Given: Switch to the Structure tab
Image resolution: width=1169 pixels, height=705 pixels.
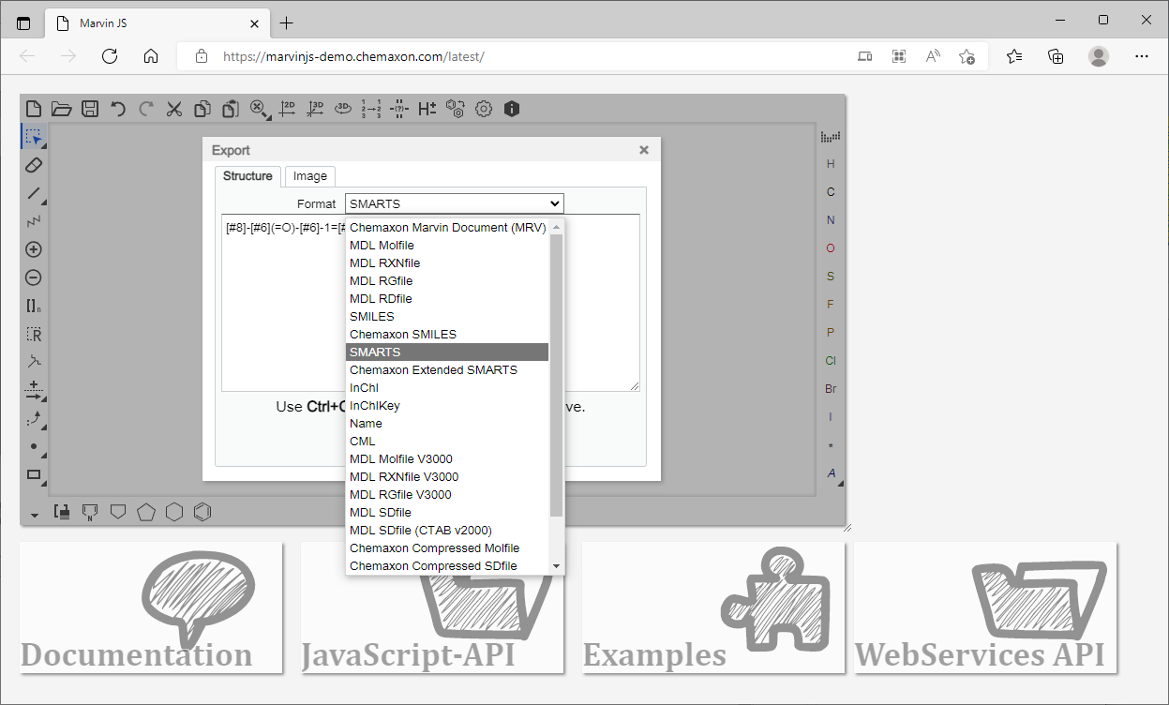Looking at the screenshot, I should coord(247,176).
